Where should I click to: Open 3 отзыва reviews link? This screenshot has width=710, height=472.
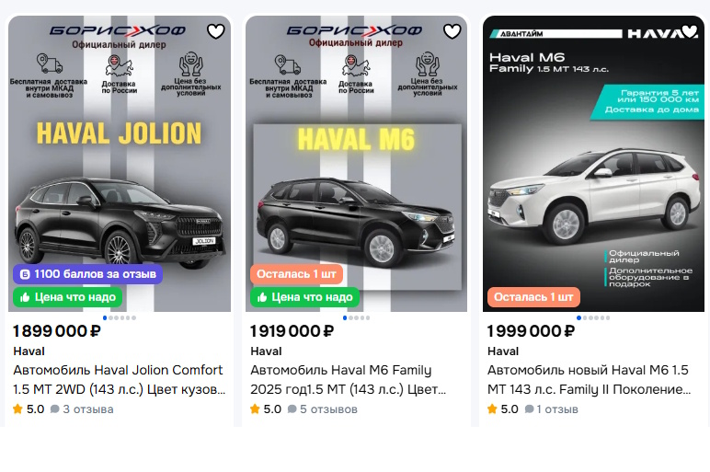tap(88, 409)
